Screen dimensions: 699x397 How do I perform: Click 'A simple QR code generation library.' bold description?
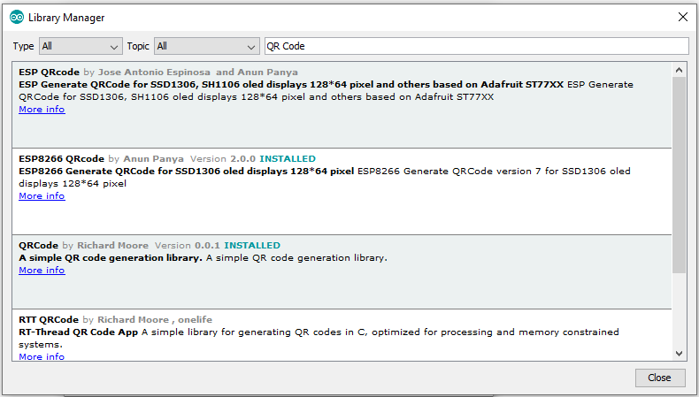coord(111,258)
